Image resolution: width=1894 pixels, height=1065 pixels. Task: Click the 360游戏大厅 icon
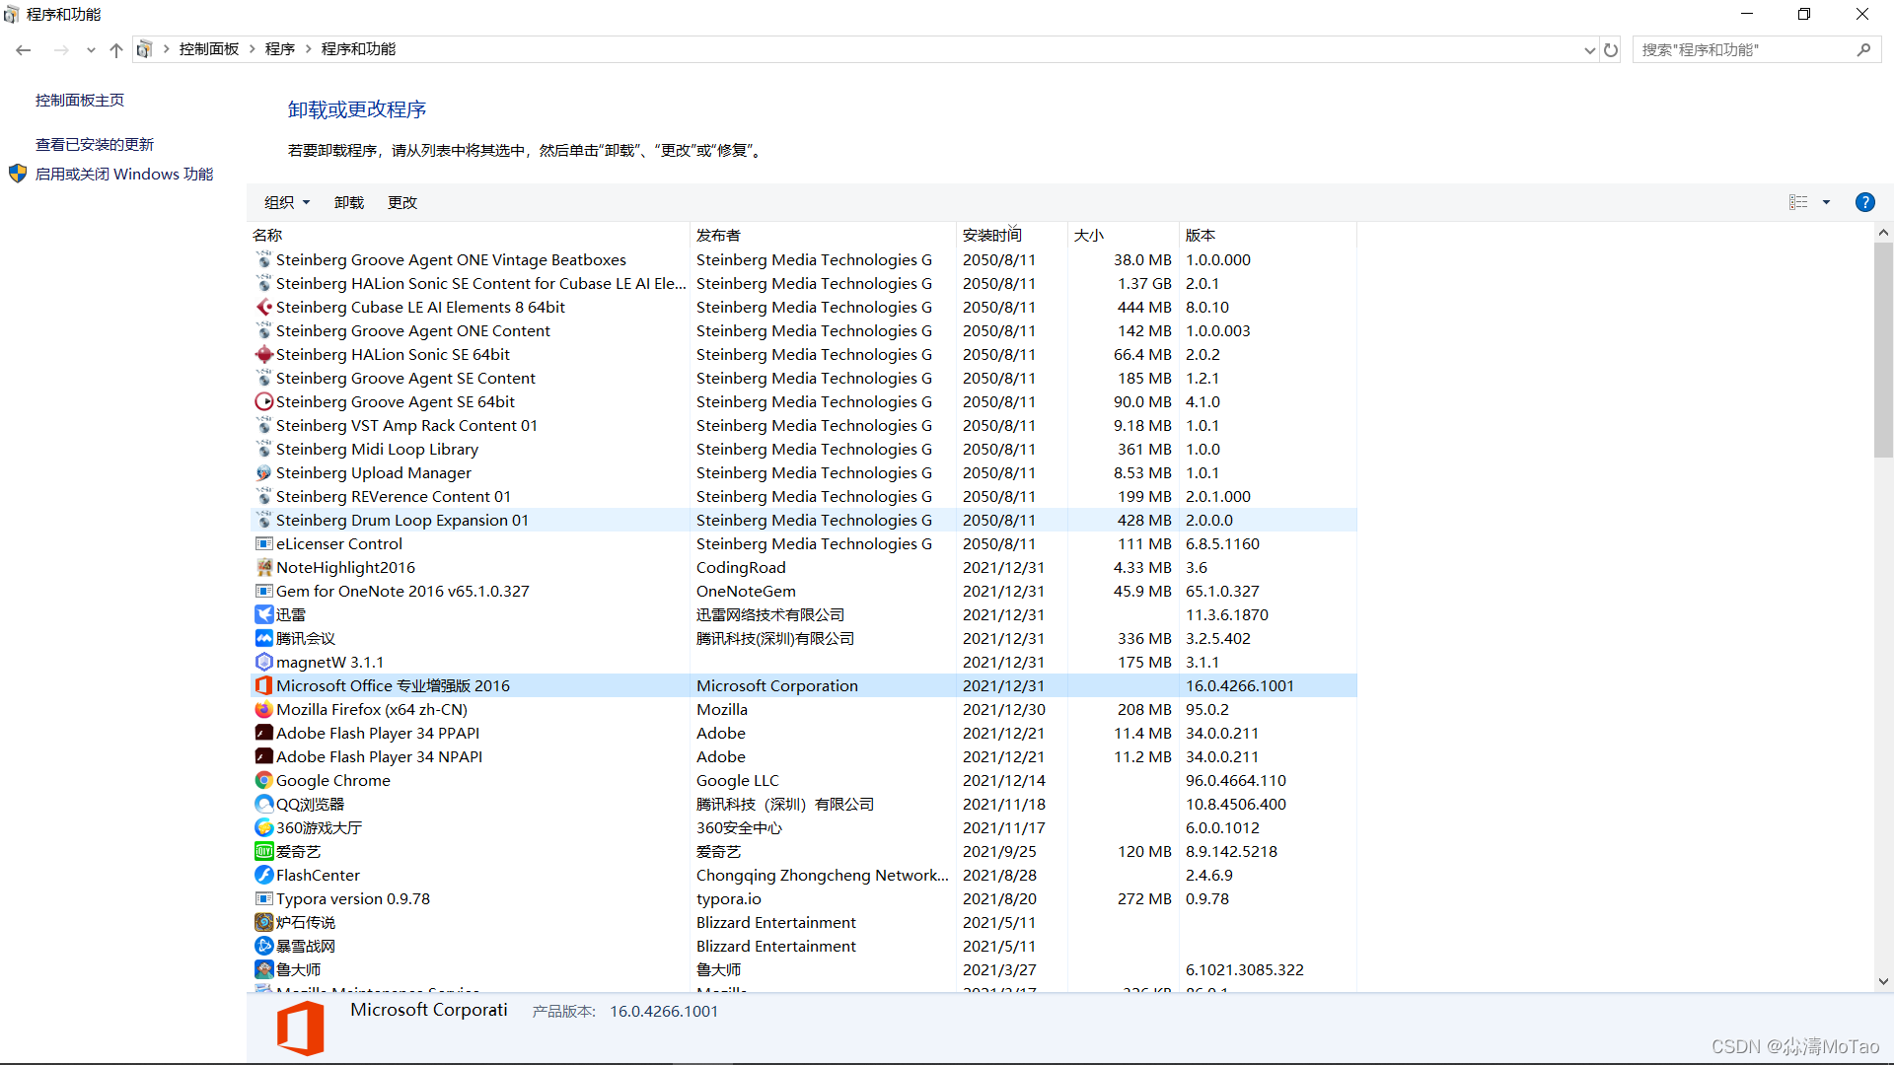263,827
